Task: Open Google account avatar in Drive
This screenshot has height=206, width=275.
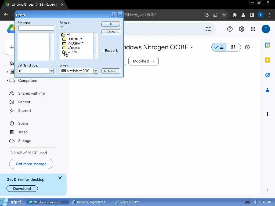Action: 266,29
